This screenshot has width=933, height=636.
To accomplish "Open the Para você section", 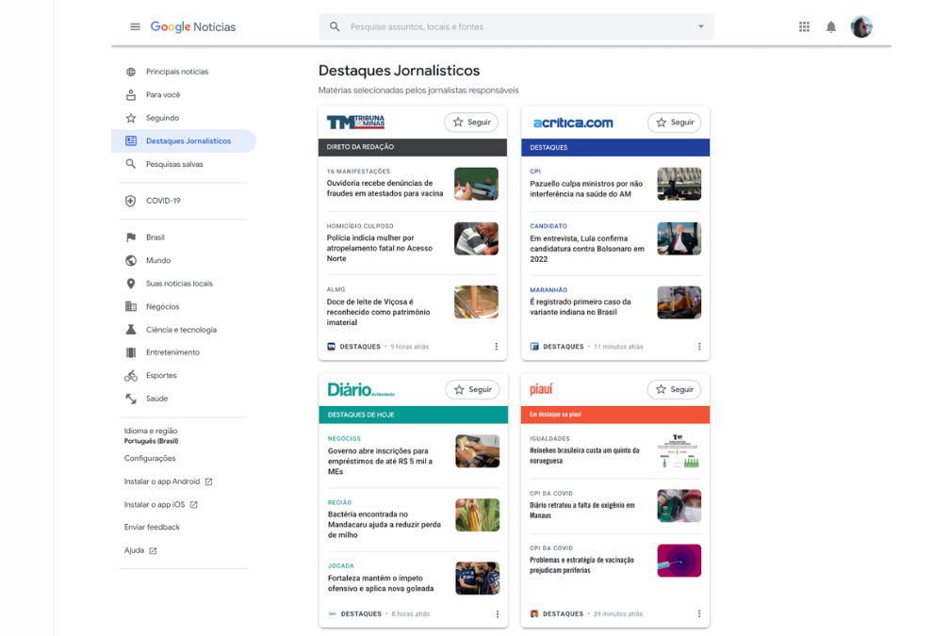I will [x=163, y=95].
